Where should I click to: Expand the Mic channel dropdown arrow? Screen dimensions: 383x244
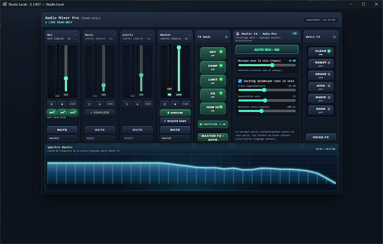click(x=76, y=35)
